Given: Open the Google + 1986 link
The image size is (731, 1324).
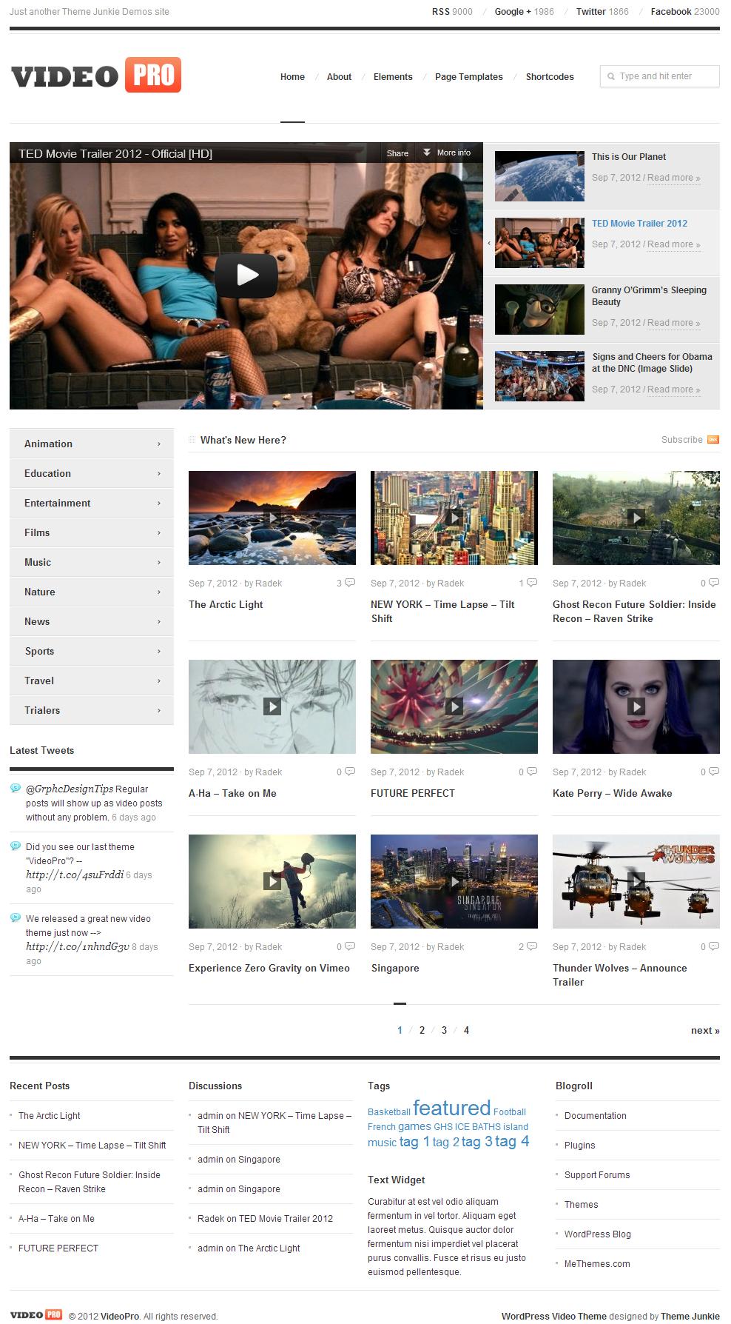Looking at the screenshot, I should (524, 12).
